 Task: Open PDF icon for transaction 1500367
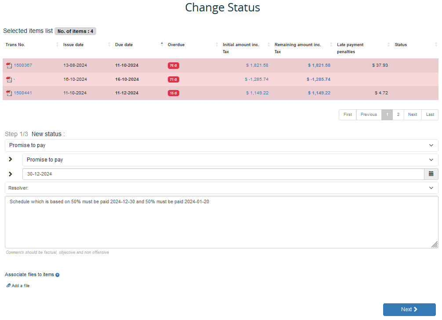[x=9, y=65]
